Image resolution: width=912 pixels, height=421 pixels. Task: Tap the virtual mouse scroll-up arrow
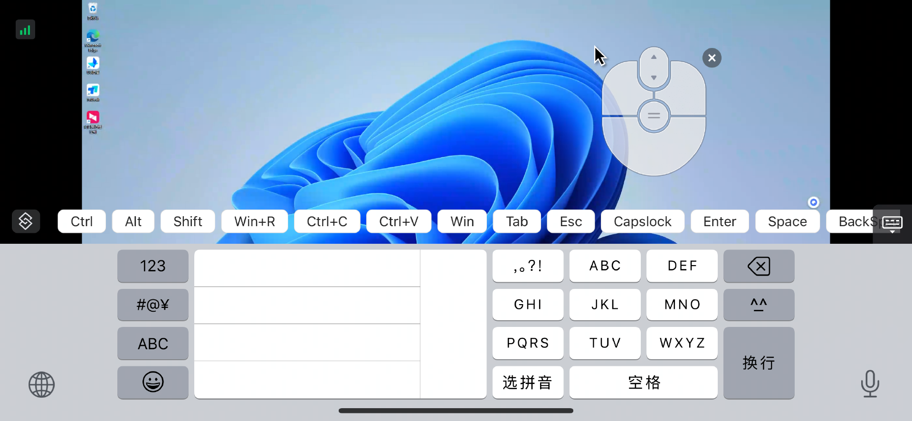[x=654, y=57]
